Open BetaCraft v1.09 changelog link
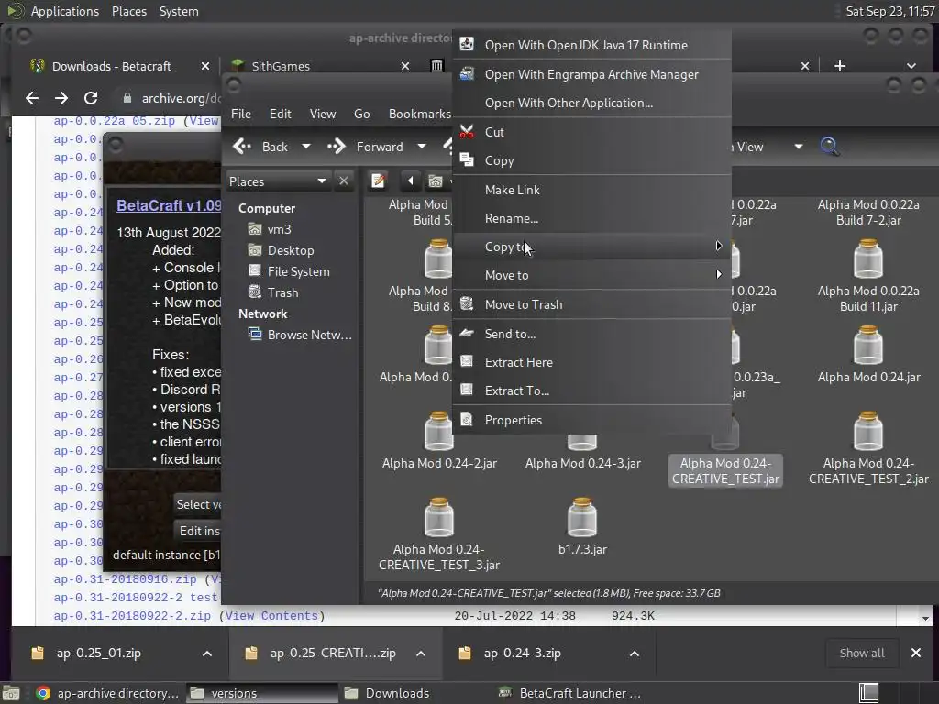Viewport: 939px width, 704px height. (x=169, y=205)
